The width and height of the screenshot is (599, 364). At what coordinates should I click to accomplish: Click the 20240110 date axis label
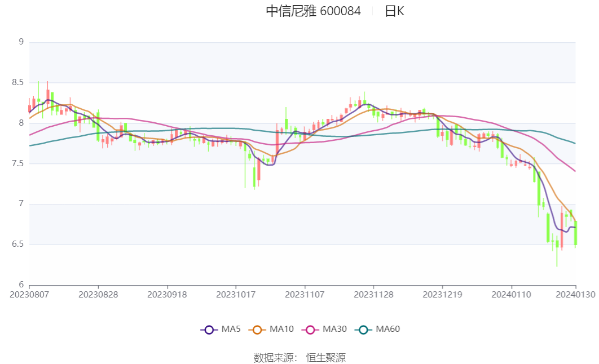[511, 295]
